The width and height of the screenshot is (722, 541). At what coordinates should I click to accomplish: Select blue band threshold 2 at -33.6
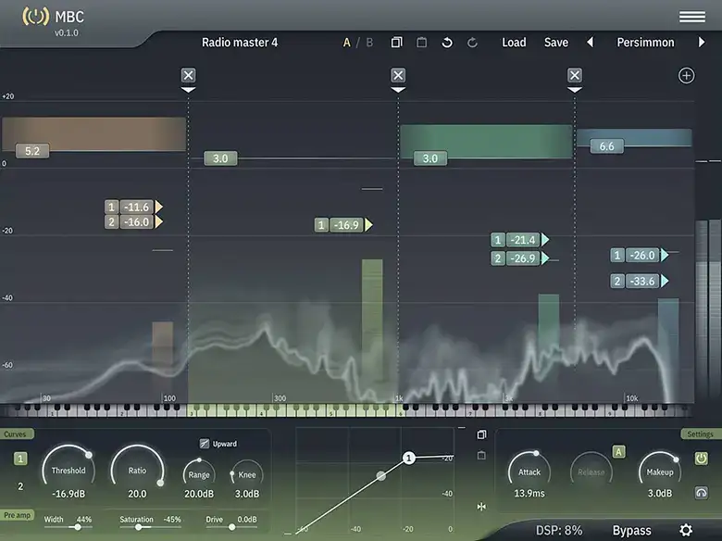click(x=640, y=281)
